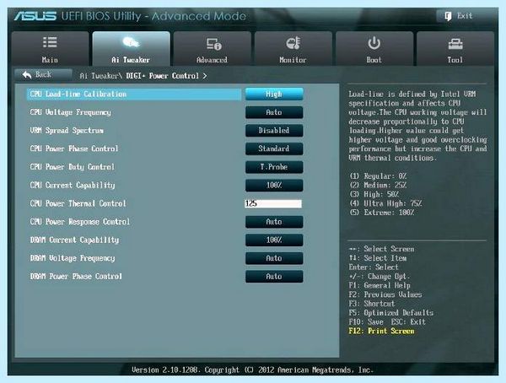Open CPU Power Phase Control Standard dropdown

274,148
